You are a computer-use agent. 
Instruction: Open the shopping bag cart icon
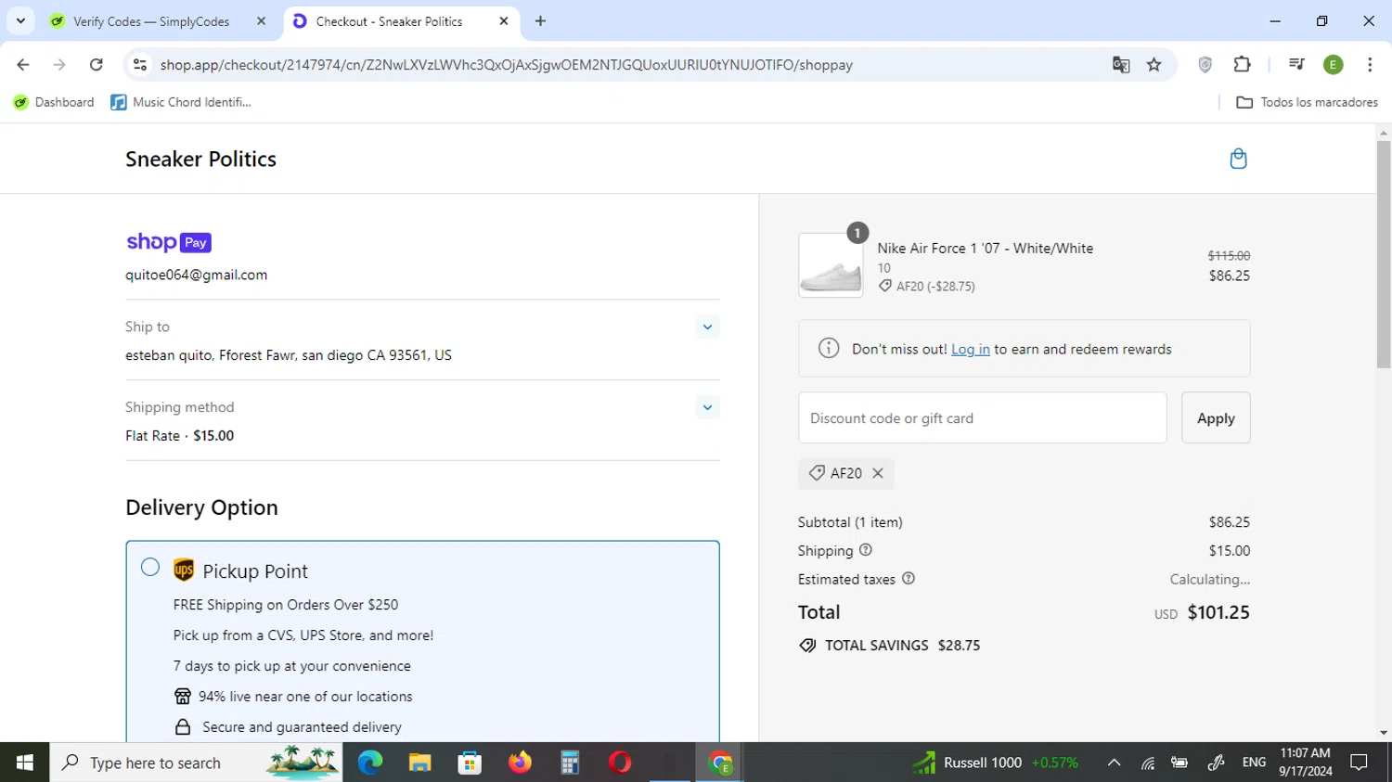[x=1238, y=159]
